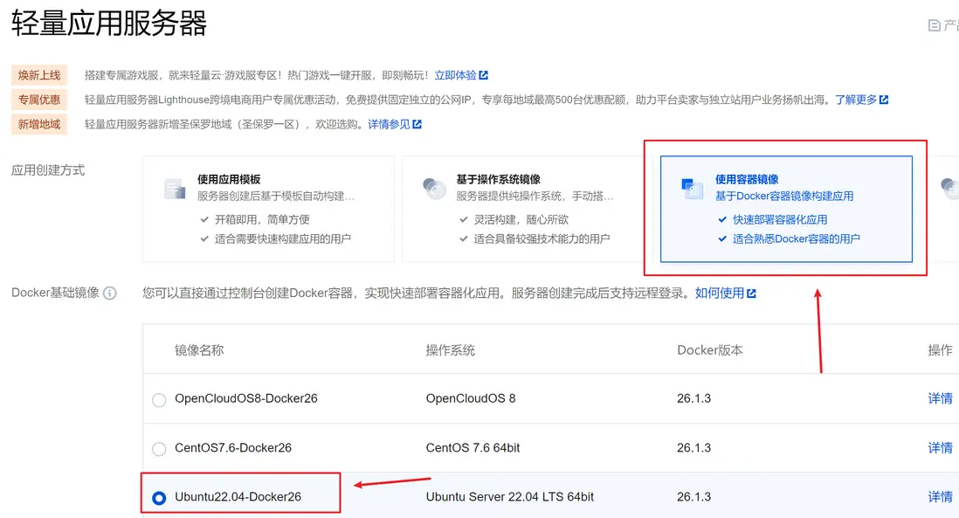Click the 焕新上线 tag

point(39,75)
